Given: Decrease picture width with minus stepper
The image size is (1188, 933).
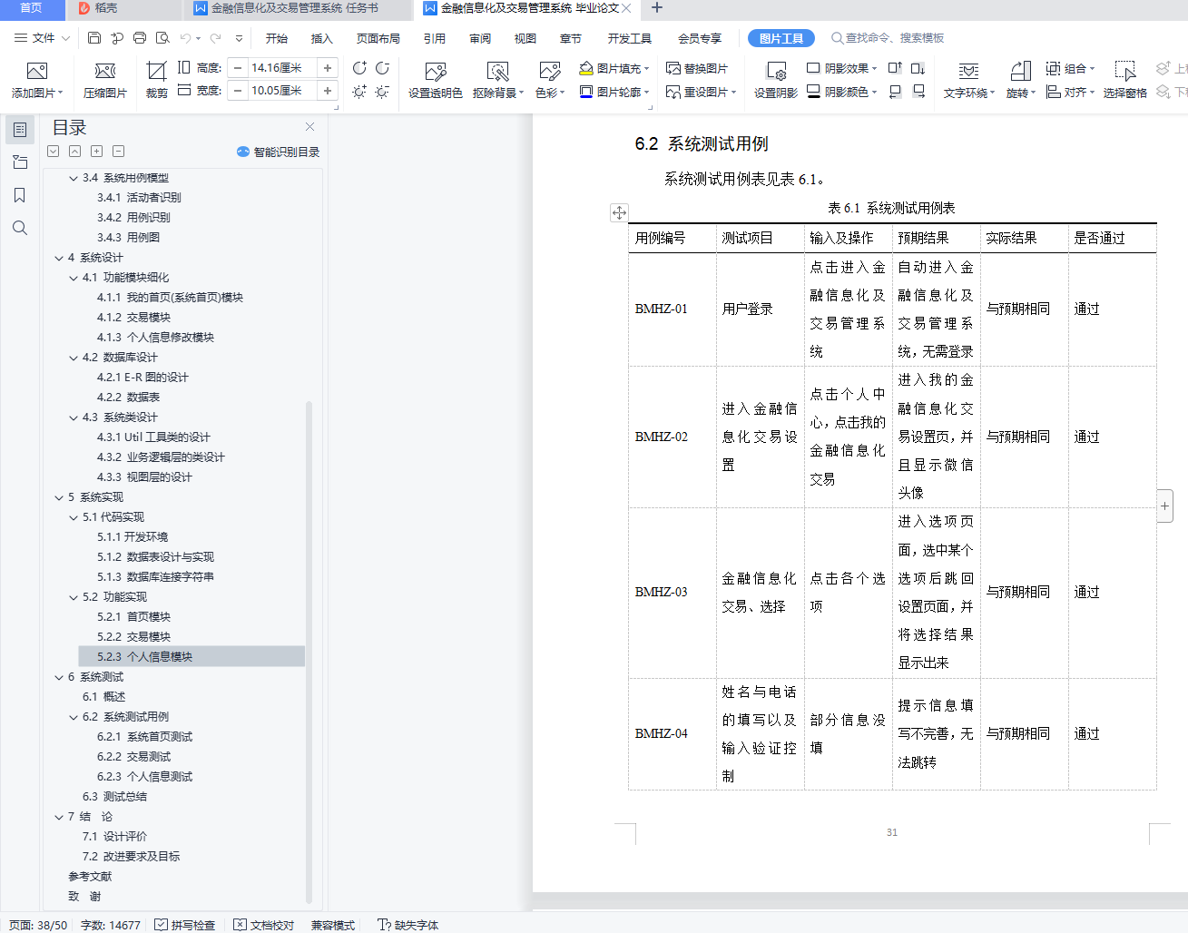Looking at the screenshot, I should 238,91.
